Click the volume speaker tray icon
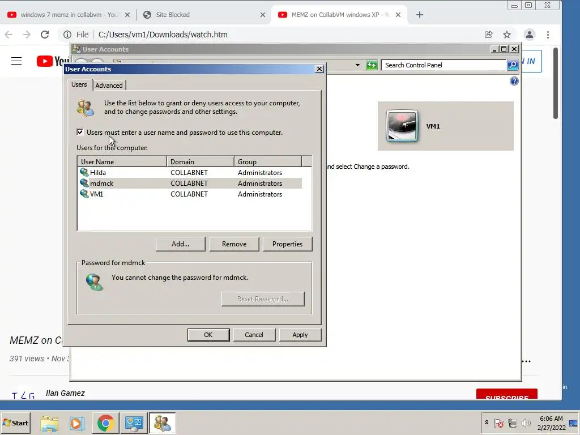Screen dimensions: 580x435 click(x=526, y=423)
